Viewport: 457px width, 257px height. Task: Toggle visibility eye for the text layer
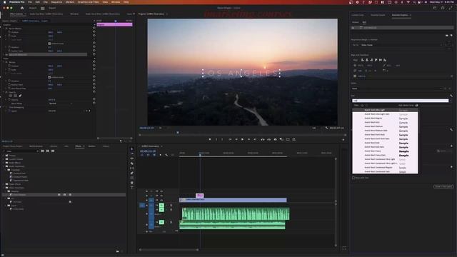[353, 28]
